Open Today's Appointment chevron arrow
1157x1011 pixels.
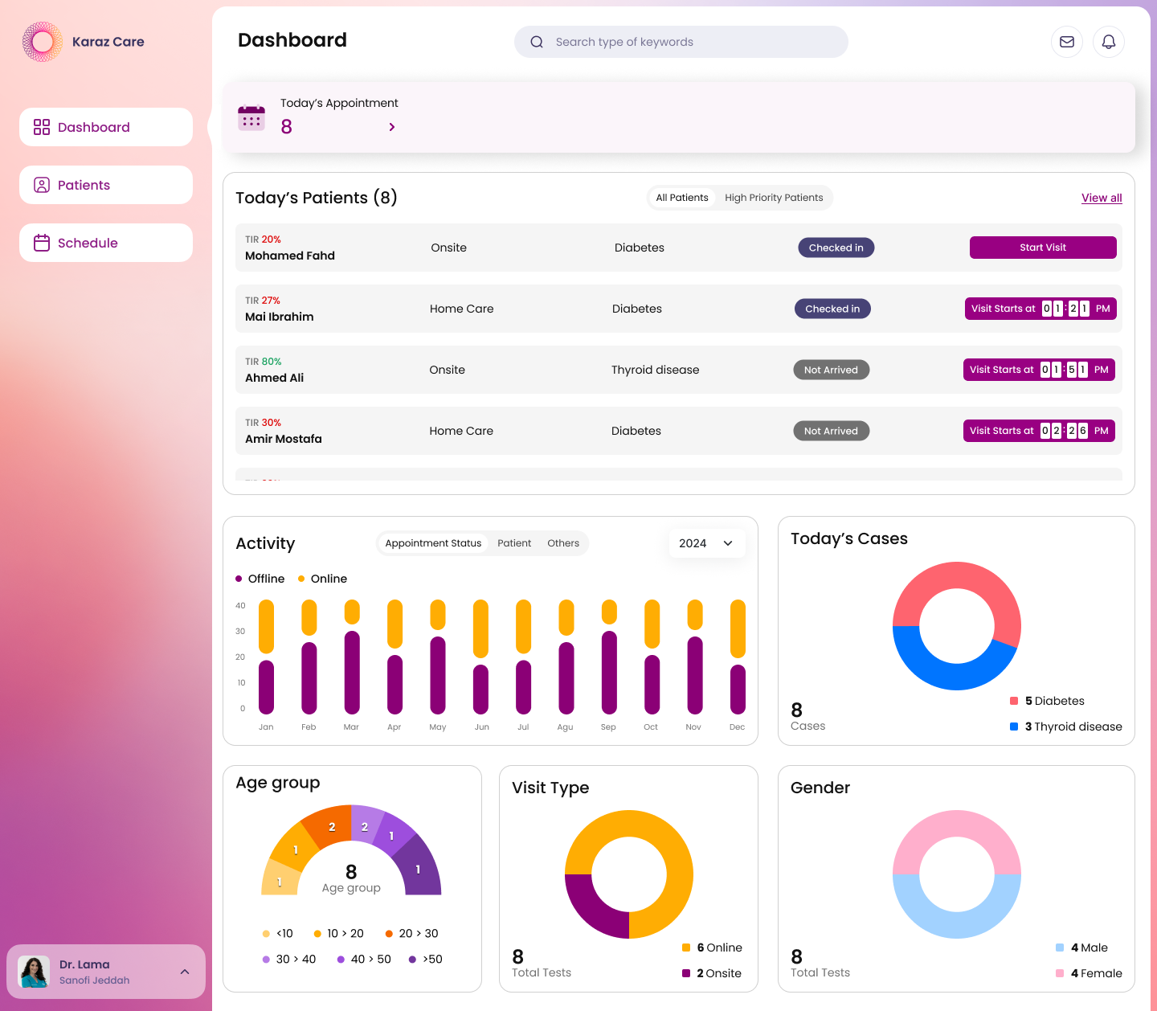[392, 127]
